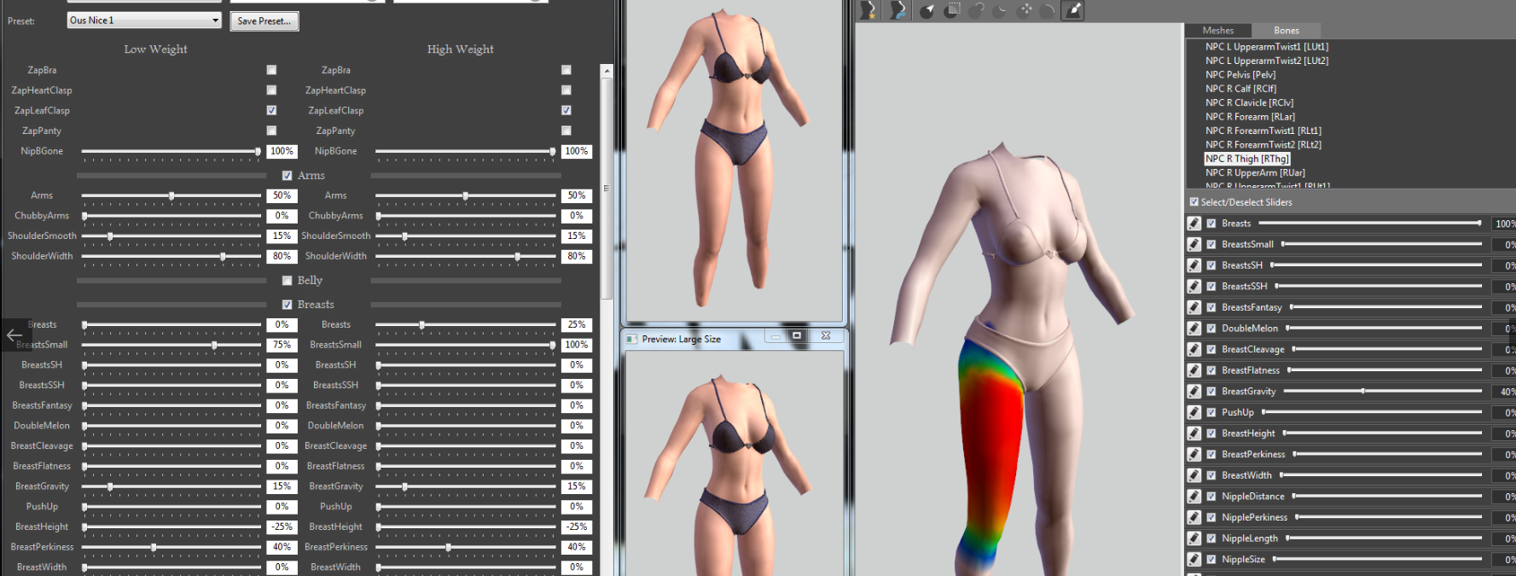Screen dimensions: 1516x576
Task: Click the Low Weight ShoulderWidth slider track
Action: pos(171,256)
